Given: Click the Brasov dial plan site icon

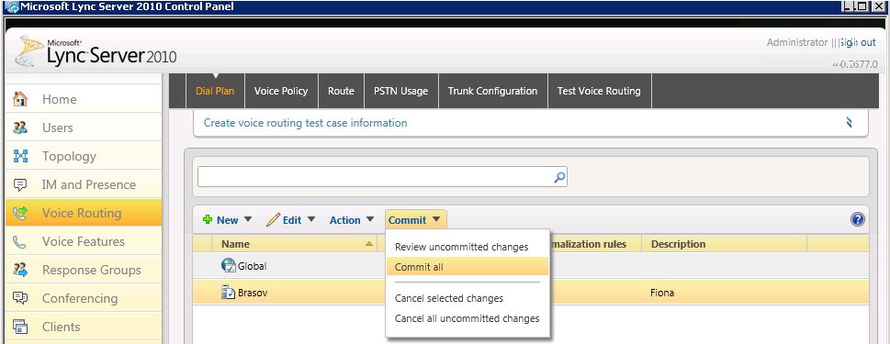Looking at the screenshot, I should tap(228, 293).
